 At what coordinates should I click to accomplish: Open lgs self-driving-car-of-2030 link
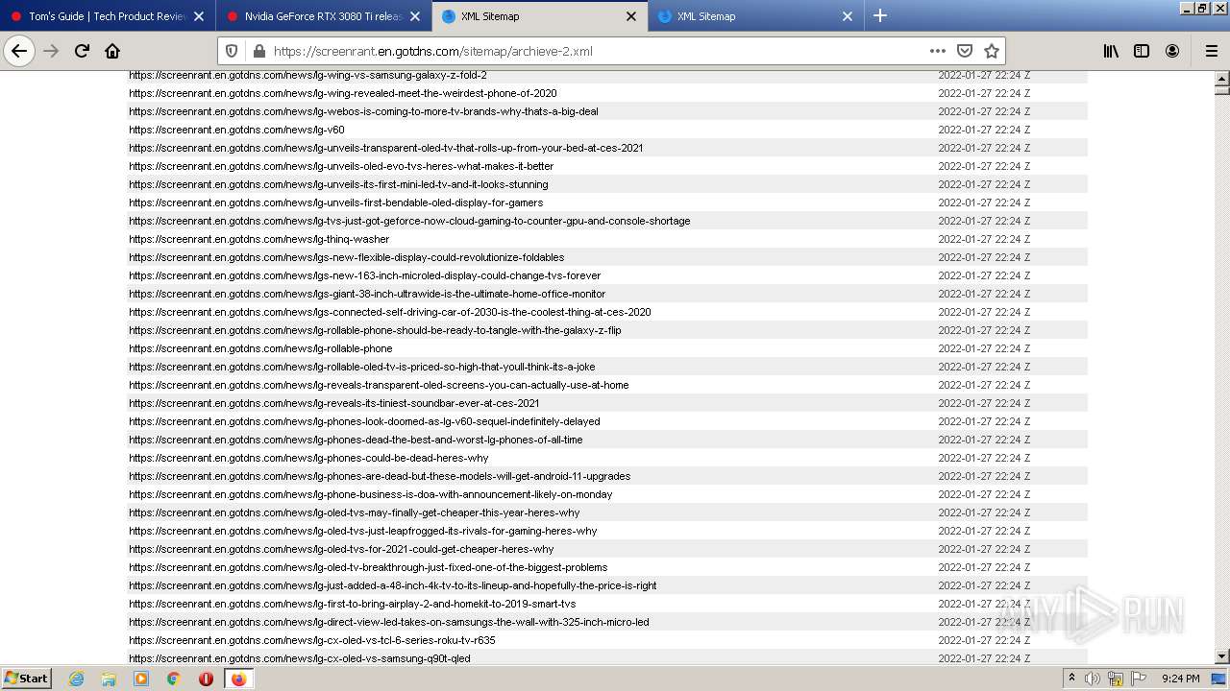point(390,312)
